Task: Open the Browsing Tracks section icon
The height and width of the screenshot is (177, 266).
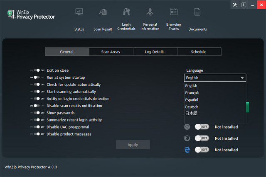Action: [173, 12]
